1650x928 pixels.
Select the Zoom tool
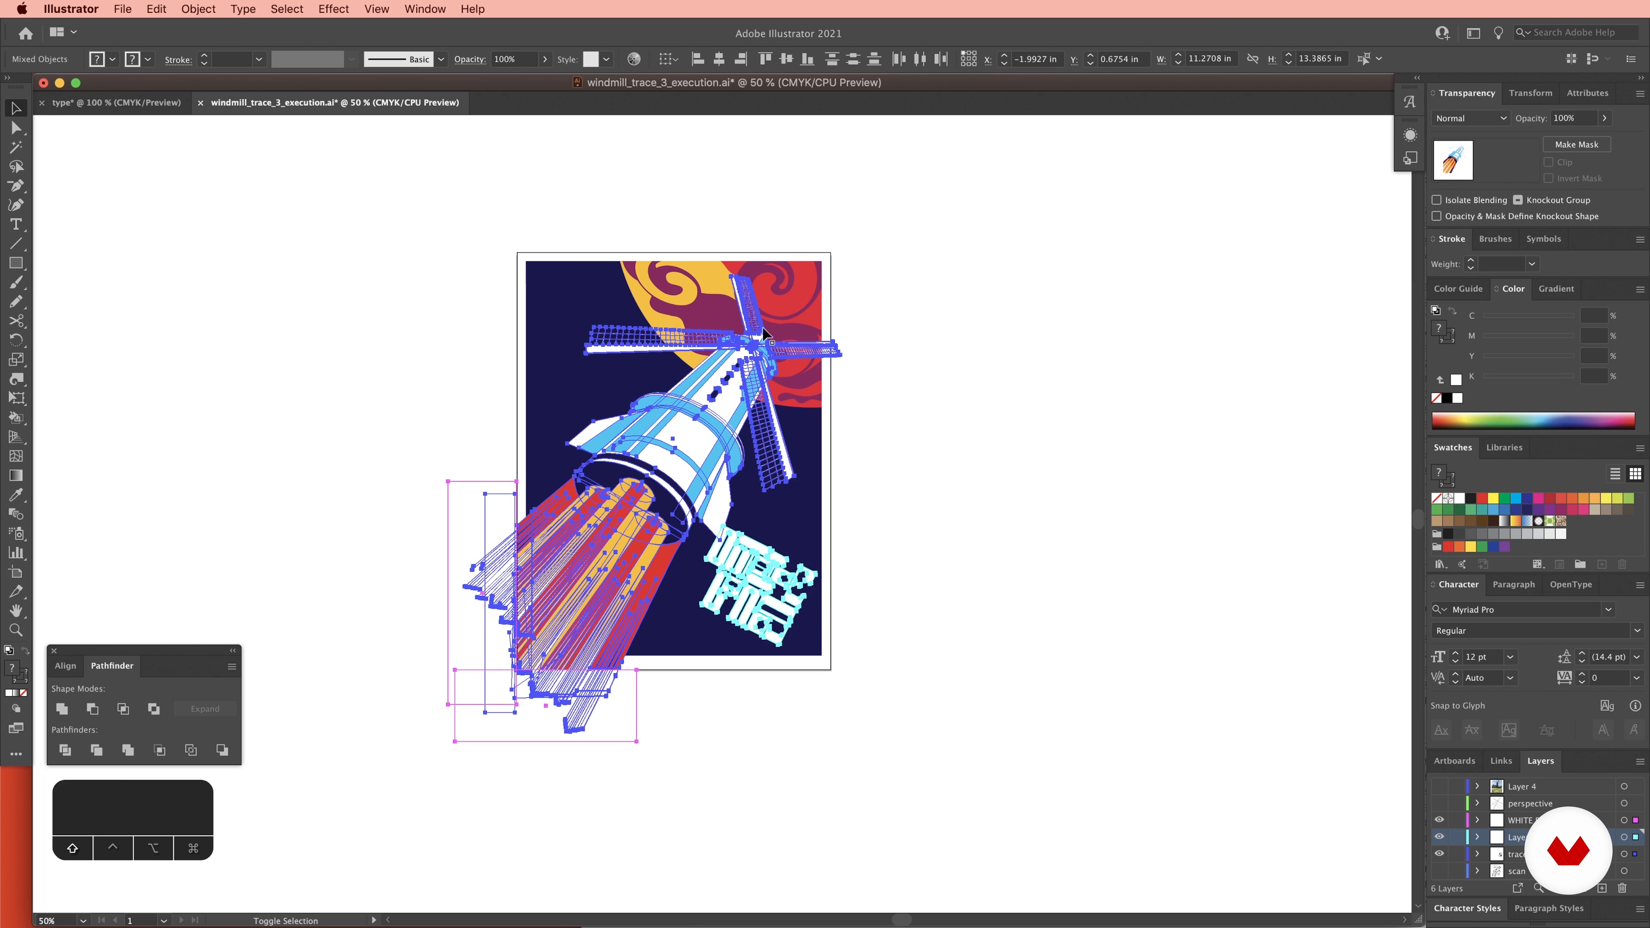click(x=16, y=629)
